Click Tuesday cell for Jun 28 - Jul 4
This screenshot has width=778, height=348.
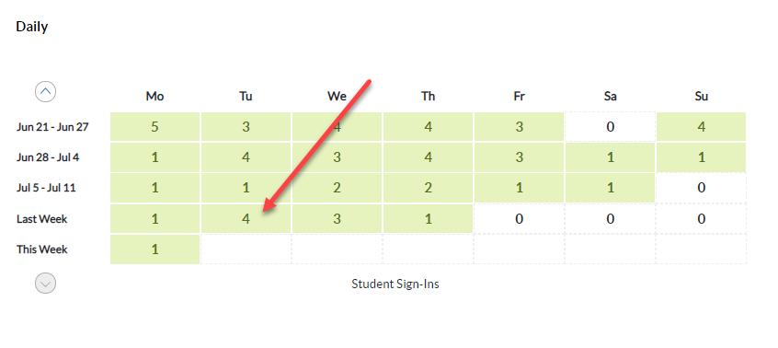click(246, 157)
